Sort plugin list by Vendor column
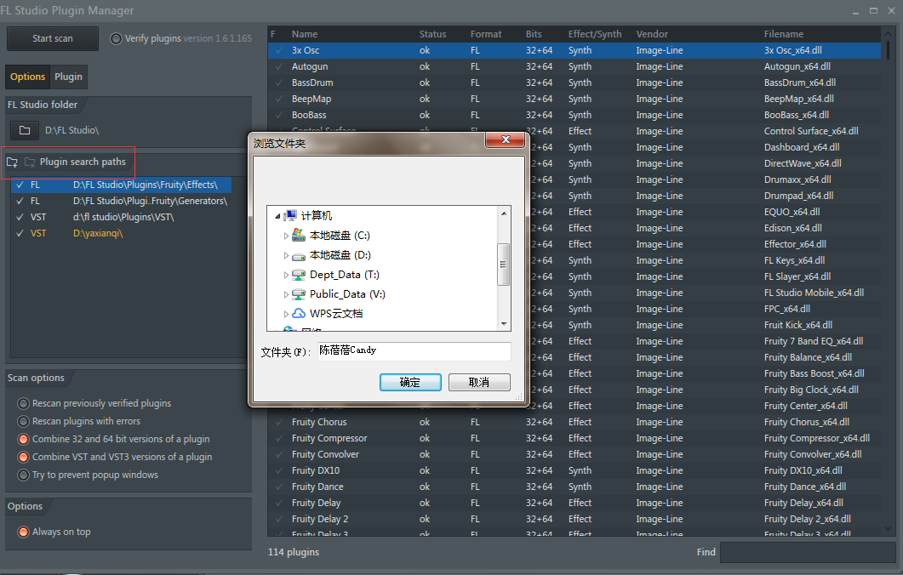Screen dimensions: 903x575 (x=652, y=34)
